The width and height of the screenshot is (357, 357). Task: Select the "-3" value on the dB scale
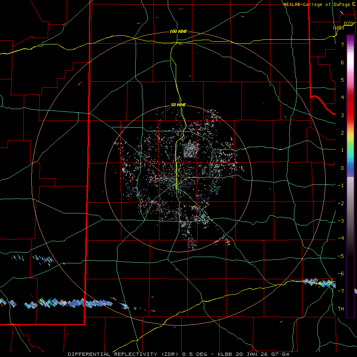[341, 221]
